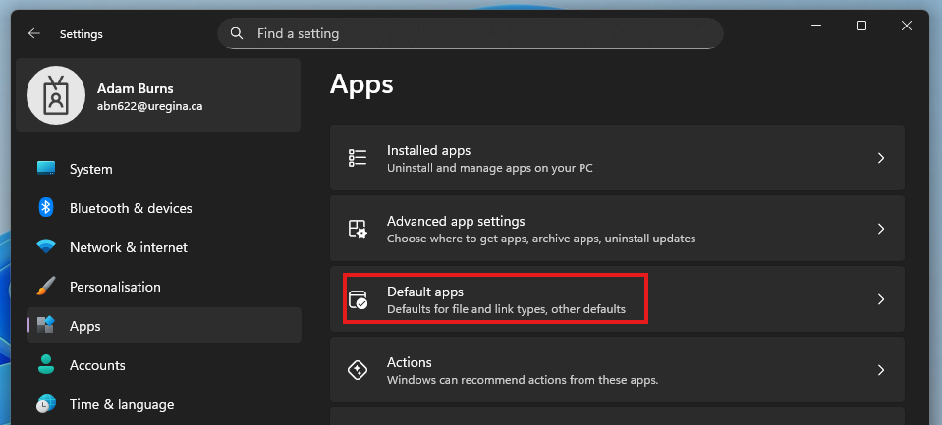Open Adam Burns account profile
Screen dimensions: 942x425
pyautogui.click(x=158, y=95)
